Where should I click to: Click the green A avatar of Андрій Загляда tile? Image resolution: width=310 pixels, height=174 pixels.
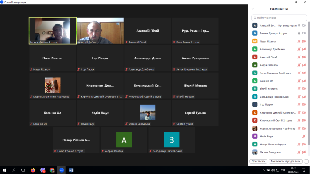point(124,140)
